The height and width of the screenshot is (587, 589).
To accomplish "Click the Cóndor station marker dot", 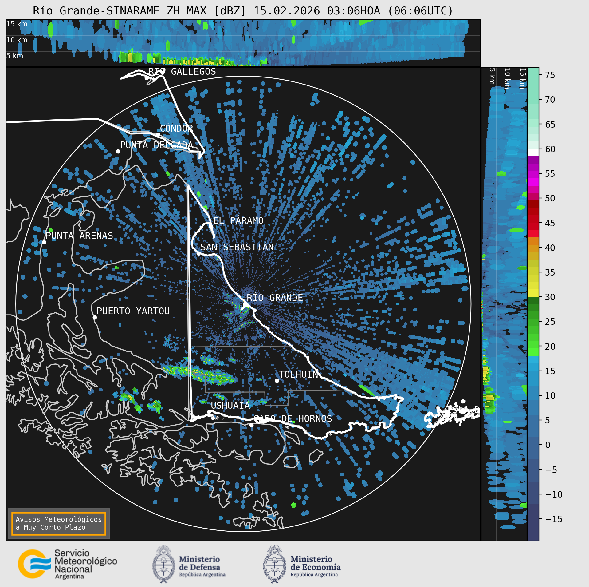I will (158, 135).
